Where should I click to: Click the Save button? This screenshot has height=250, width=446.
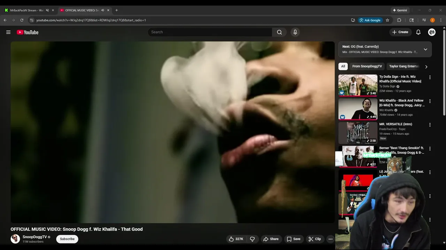point(293,239)
